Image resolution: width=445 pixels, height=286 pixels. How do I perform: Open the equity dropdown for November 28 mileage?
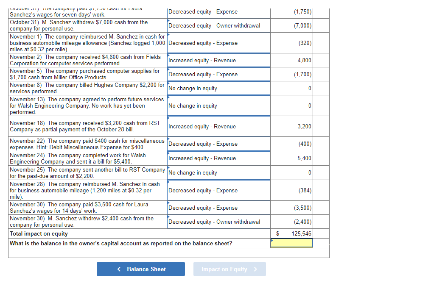click(218, 190)
